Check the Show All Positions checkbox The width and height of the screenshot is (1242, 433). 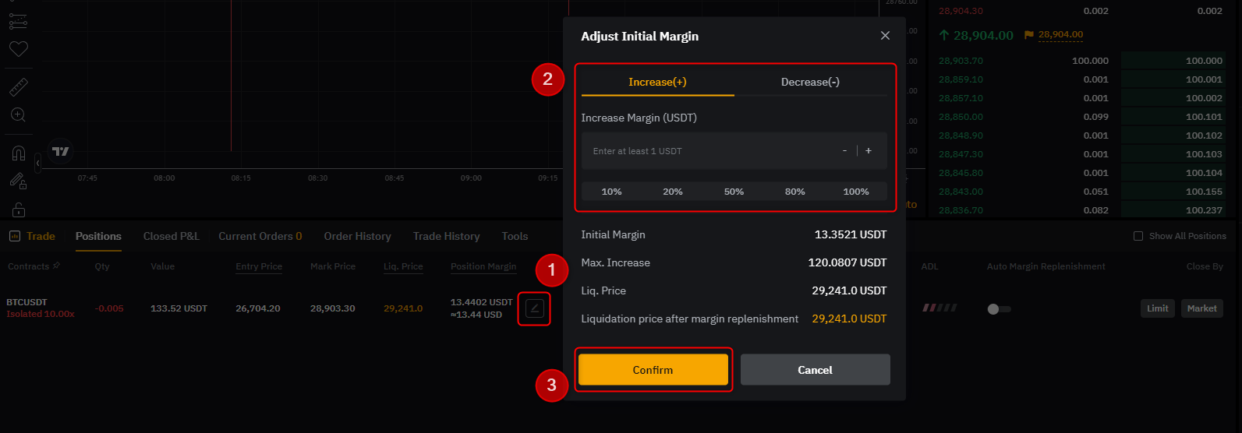click(x=1138, y=236)
